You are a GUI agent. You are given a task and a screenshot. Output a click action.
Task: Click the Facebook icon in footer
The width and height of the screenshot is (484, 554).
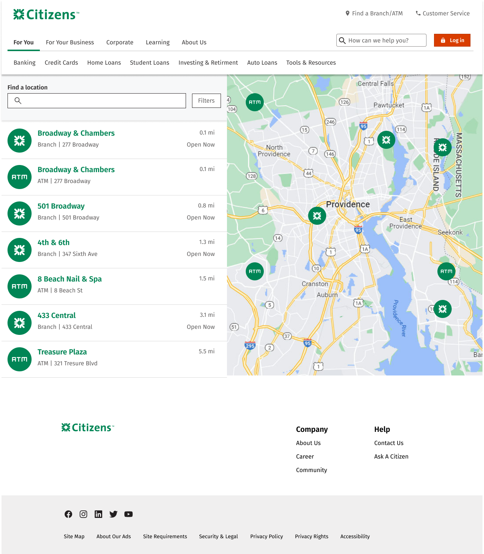[x=68, y=514]
